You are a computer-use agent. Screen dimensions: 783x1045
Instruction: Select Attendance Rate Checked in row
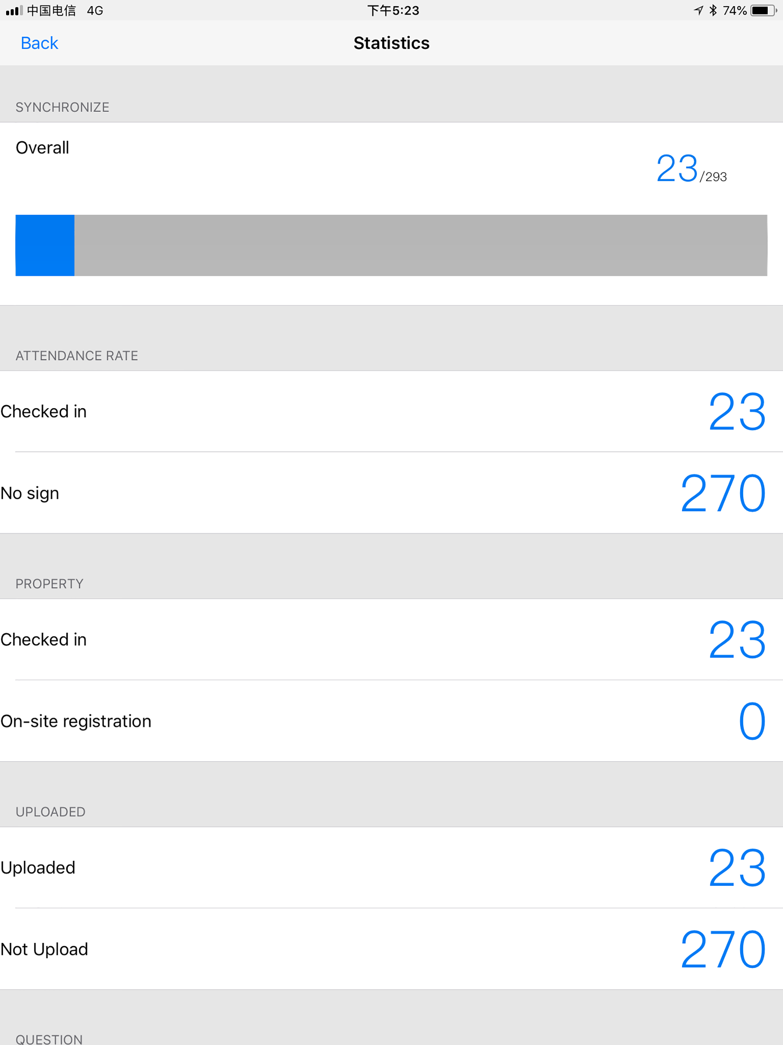click(x=391, y=412)
